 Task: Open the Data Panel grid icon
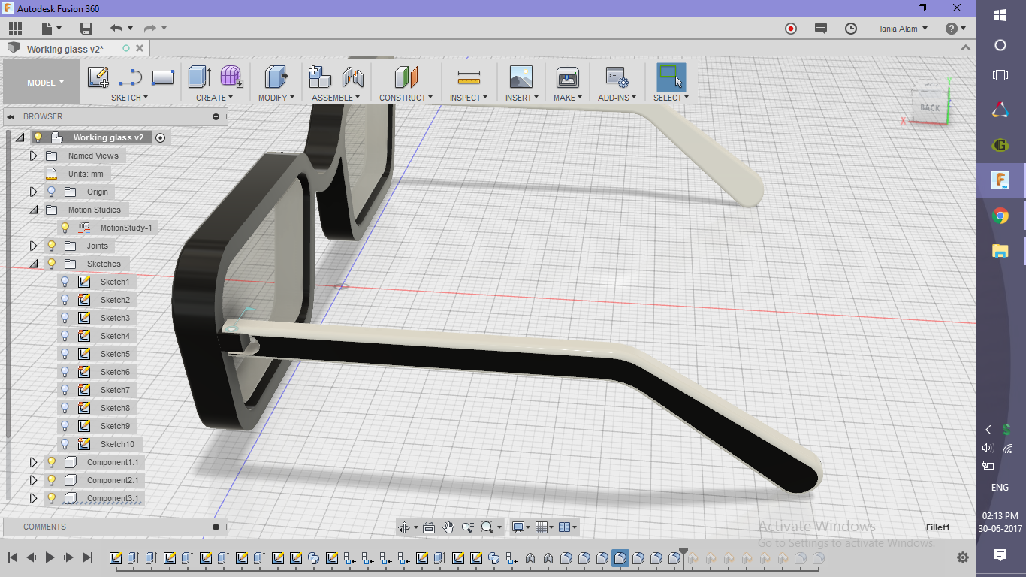(15, 29)
